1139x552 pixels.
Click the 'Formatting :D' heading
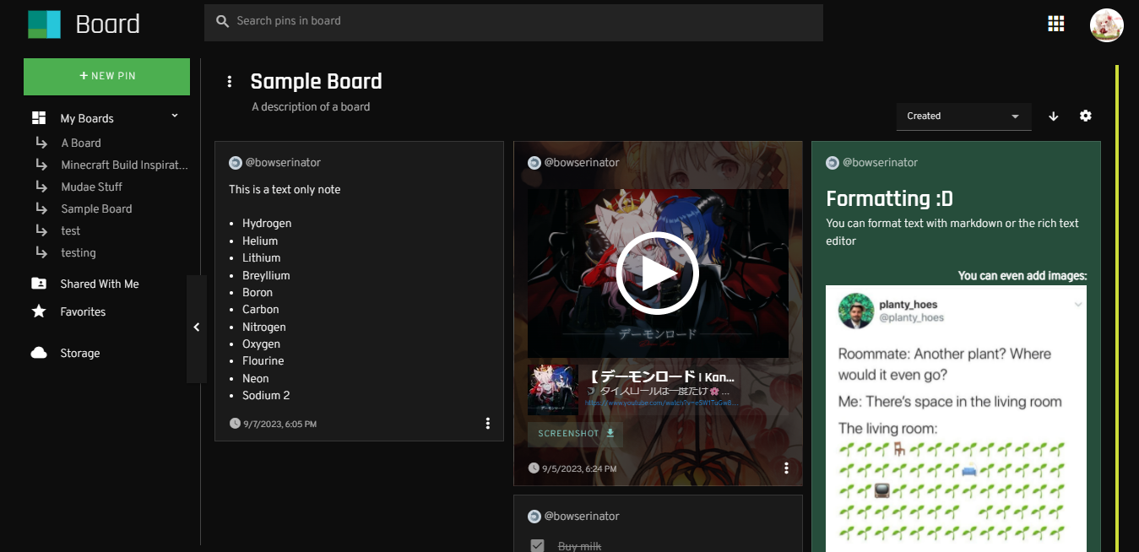(x=889, y=199)
